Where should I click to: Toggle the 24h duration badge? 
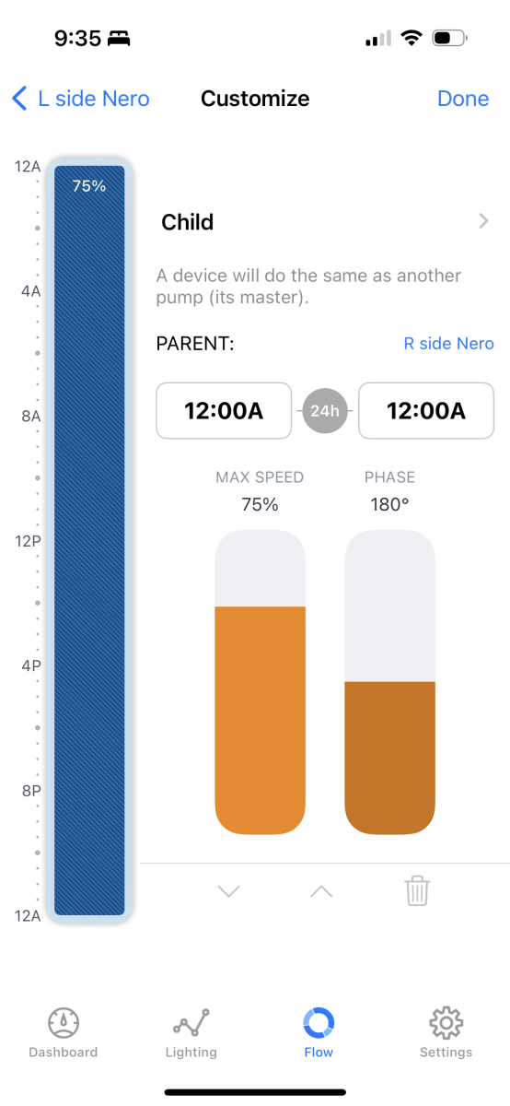325,411
